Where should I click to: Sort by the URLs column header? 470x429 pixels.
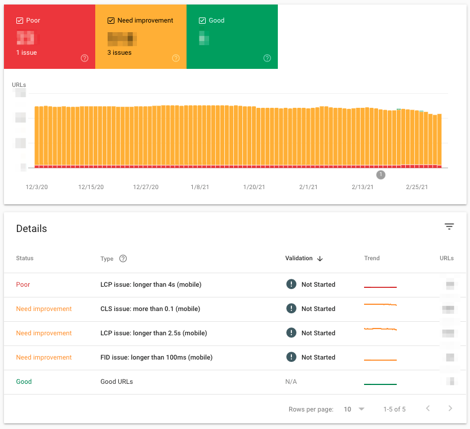[x=447, y=258]
